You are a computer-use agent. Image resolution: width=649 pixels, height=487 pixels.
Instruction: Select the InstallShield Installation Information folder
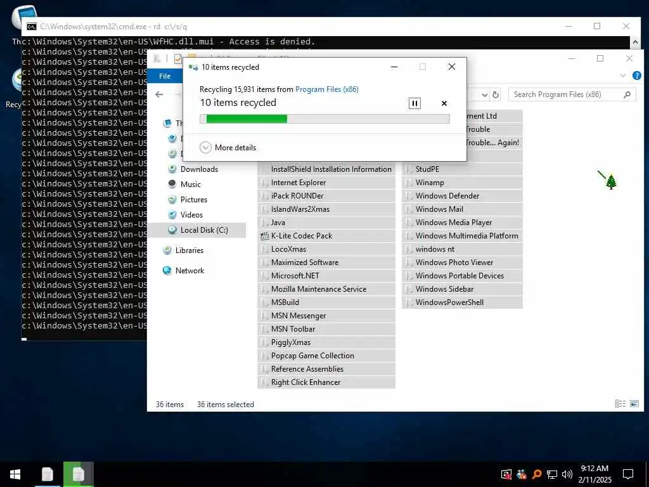coord(326,169)
